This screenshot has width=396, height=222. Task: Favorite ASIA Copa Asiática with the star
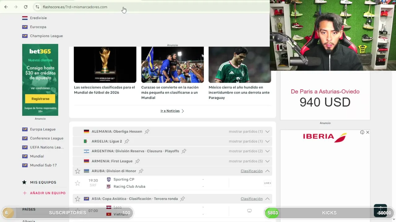click(78, 199)
